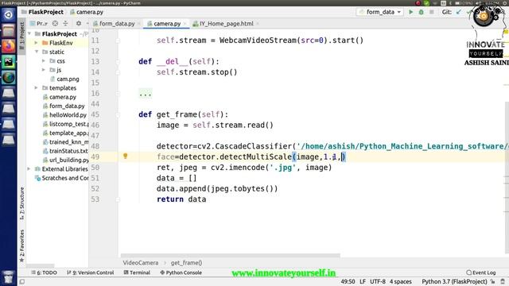The image size is (509, 286).
Task: Select url_building.py file
Action: pyautogui.click(x=65, y=160)
